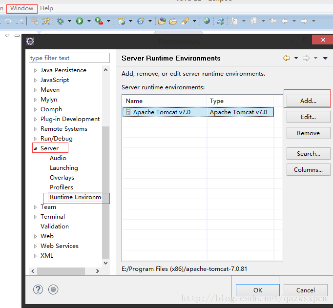Click the Remove button
This screenshot has height=308, width=333.
click(309, 133)
